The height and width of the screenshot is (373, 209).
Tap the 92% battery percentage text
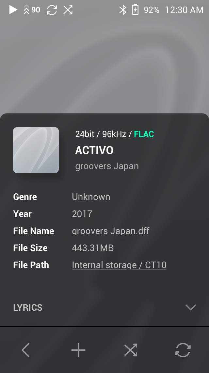(x=152, y=10)
